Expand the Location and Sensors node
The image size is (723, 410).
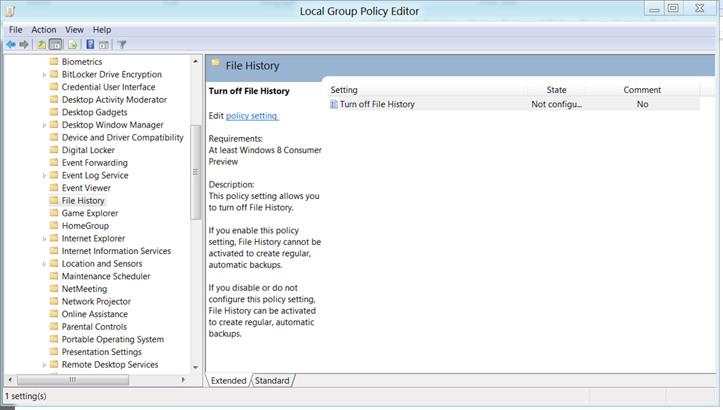[x=44, y=264]
